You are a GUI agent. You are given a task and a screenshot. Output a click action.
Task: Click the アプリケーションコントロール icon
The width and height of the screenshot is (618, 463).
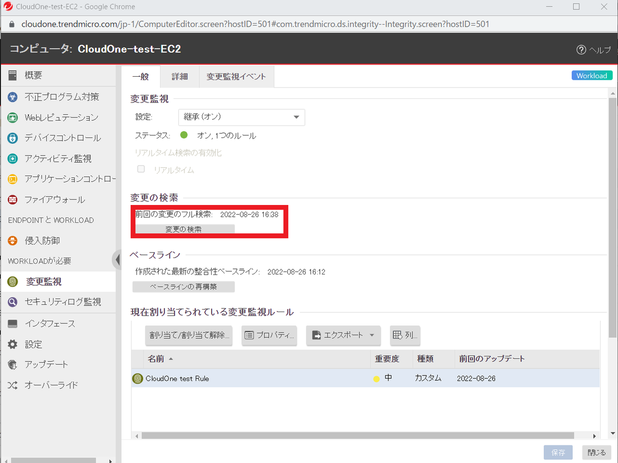pyautogui.click(x=13, y=179)
